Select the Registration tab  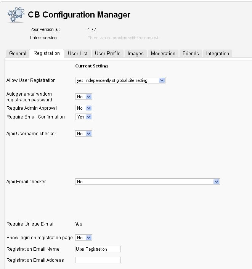47,53
